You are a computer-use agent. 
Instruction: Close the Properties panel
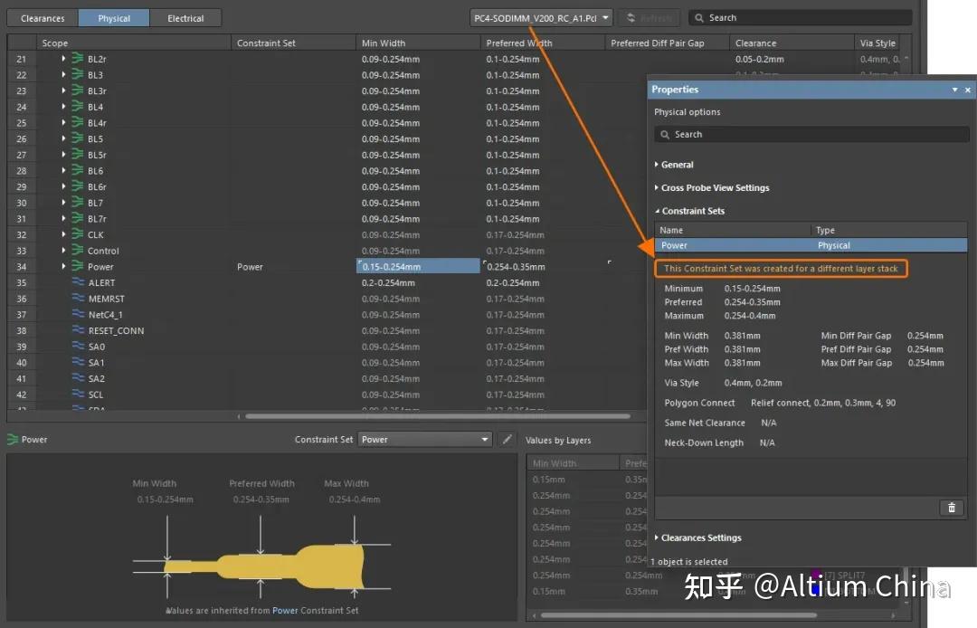tap(968, 90)
